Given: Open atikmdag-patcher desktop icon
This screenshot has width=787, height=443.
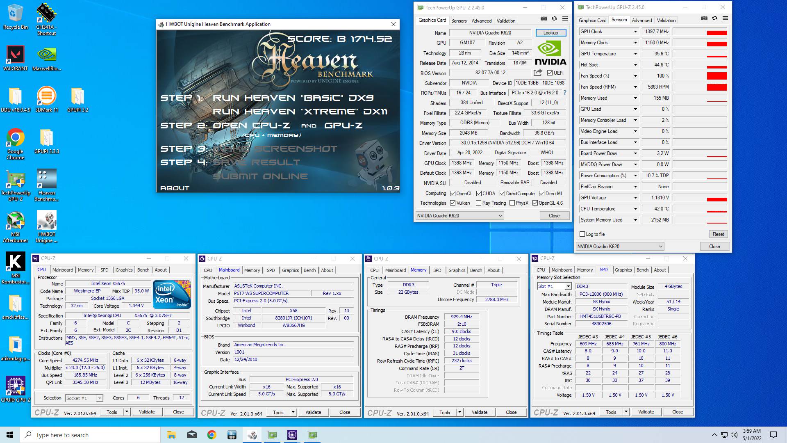Looking at the screenshot, I should [x=15, y=349].
